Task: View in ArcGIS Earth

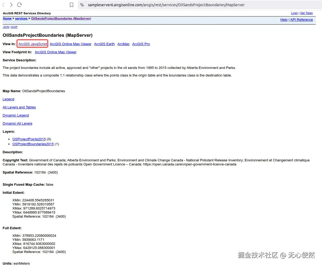Action: tap(104, 44)
